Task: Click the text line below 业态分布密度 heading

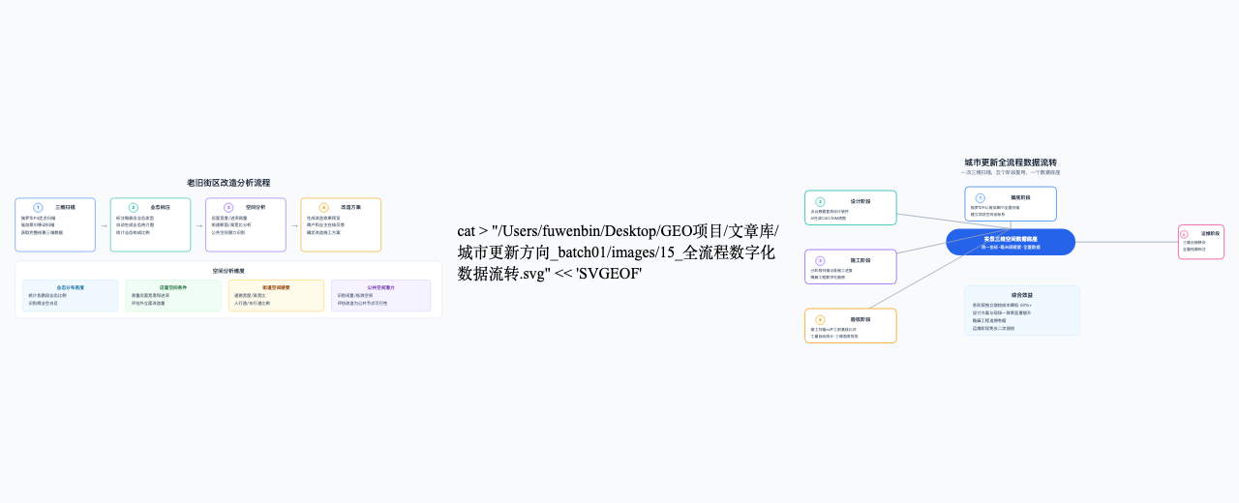Action: click(47, 295)
